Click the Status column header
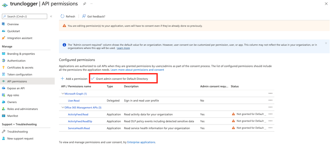The image size is (331, 152). click(235, 86)
